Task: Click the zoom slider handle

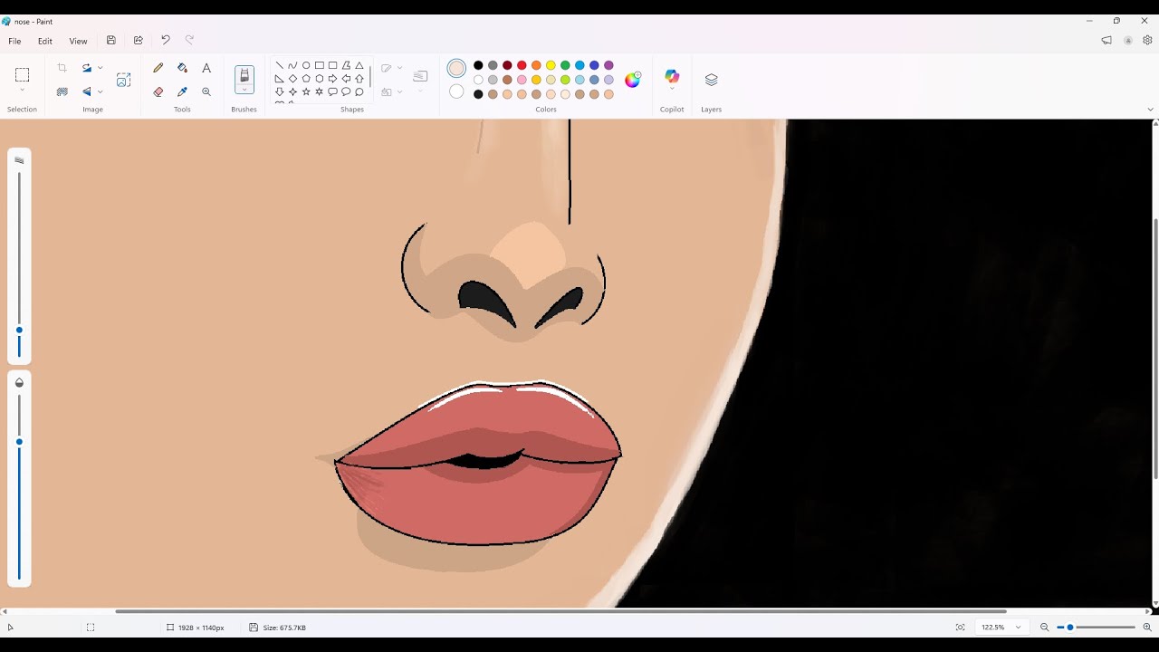Action: pyautogui.click(x=1070, y=628)
